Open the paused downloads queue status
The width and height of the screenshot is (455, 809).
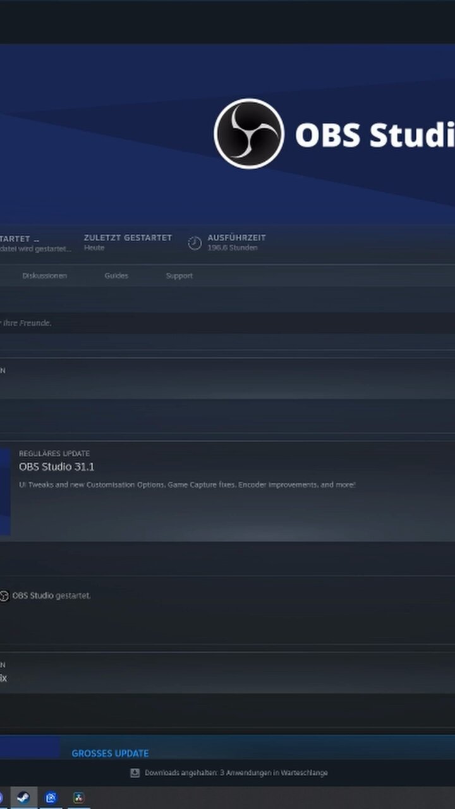point(236,773)
